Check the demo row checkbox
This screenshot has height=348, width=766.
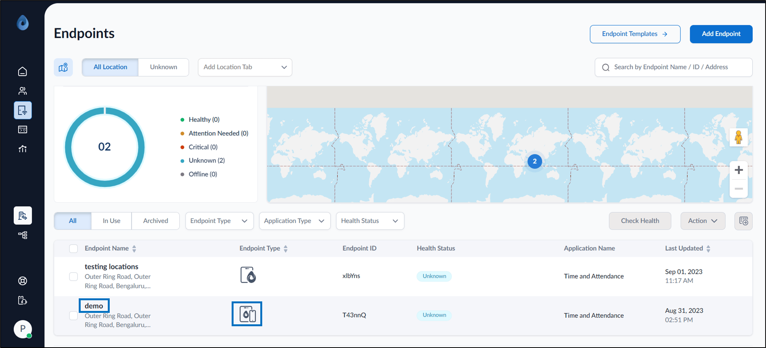click(73, 316)
